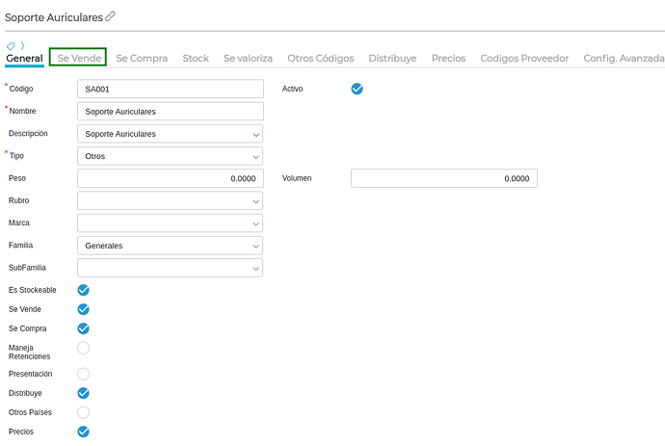The height and width of the screenshot is (446, 665).
Task: Open the Tipo dropdown
Action: coord(170,156)
